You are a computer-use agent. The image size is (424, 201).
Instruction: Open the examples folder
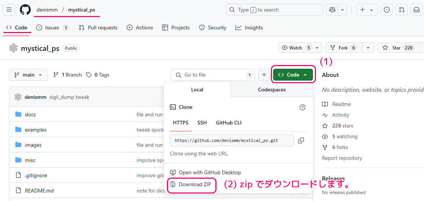[36, 130]
